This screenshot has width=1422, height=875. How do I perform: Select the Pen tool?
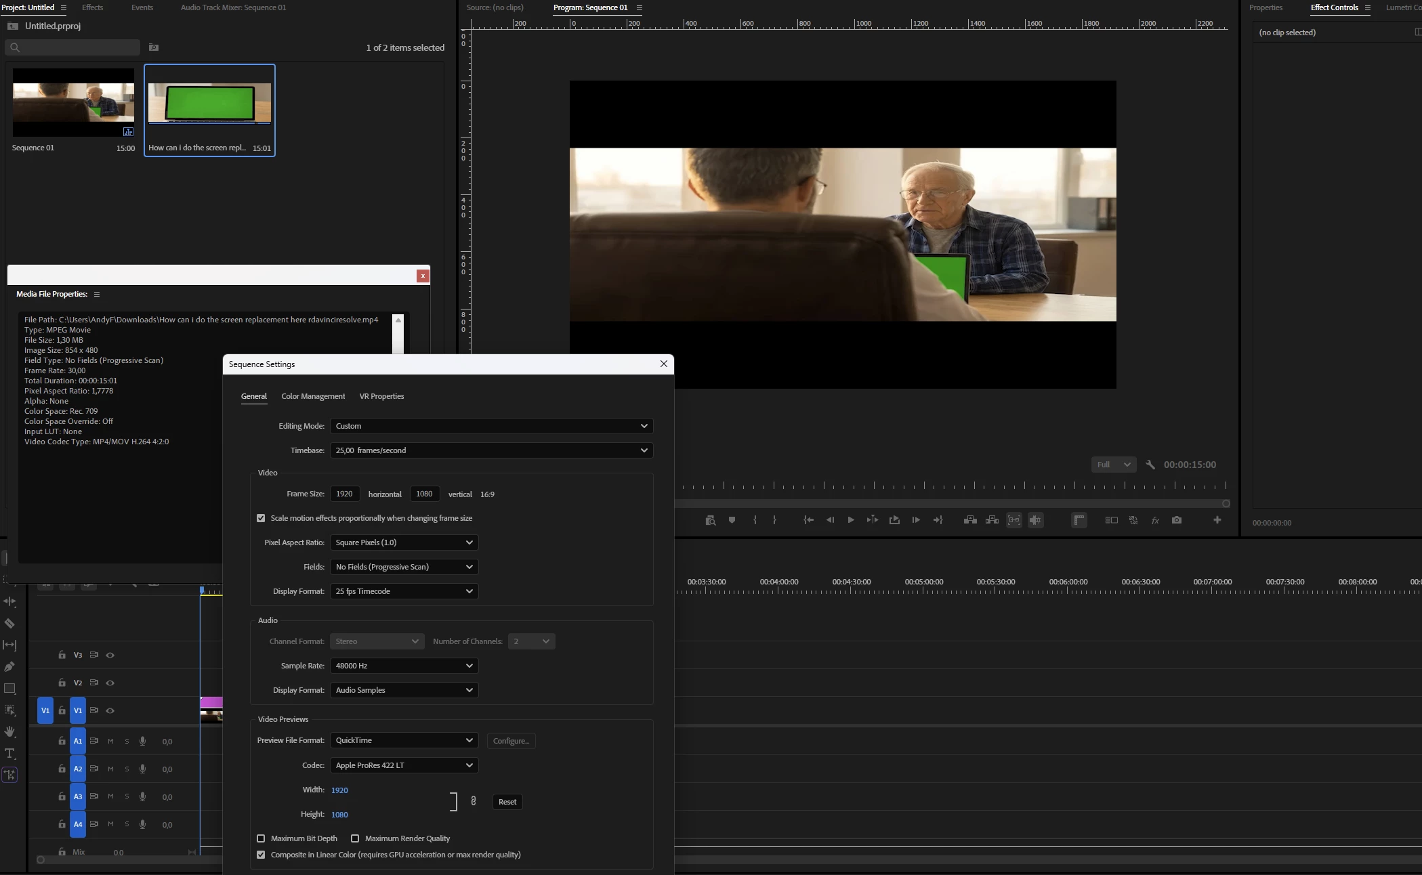point(9,666)
